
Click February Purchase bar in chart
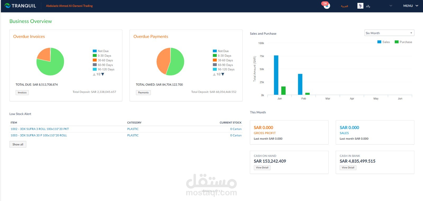(307, 94)
